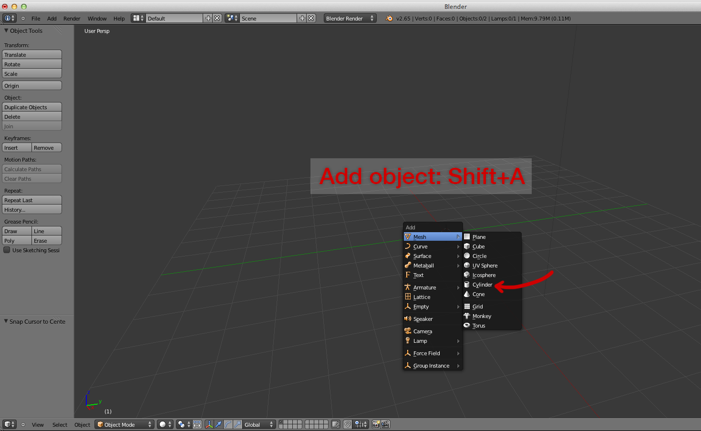Click the 3D View editor type icon

pyautogui.click(x=10, y=424)
